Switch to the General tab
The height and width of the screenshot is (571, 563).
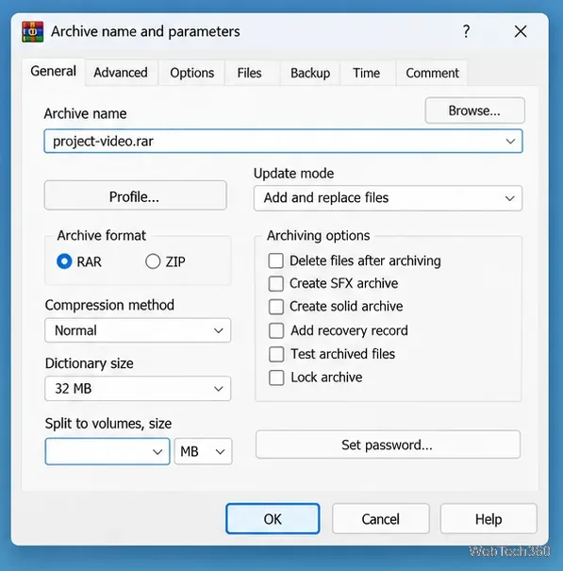(x=53, y=72)
